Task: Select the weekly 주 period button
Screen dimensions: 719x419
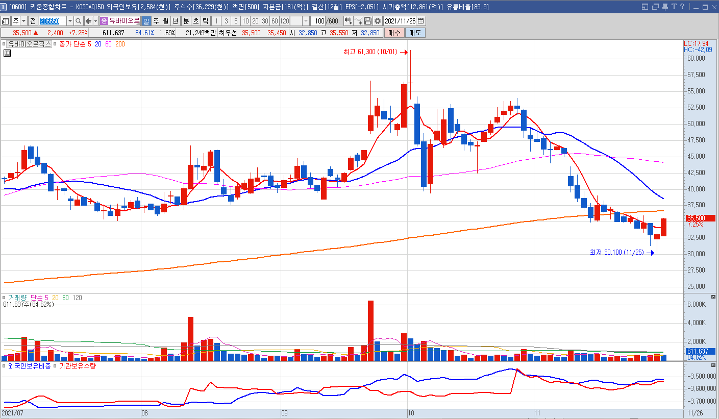Action: point(156,21)
